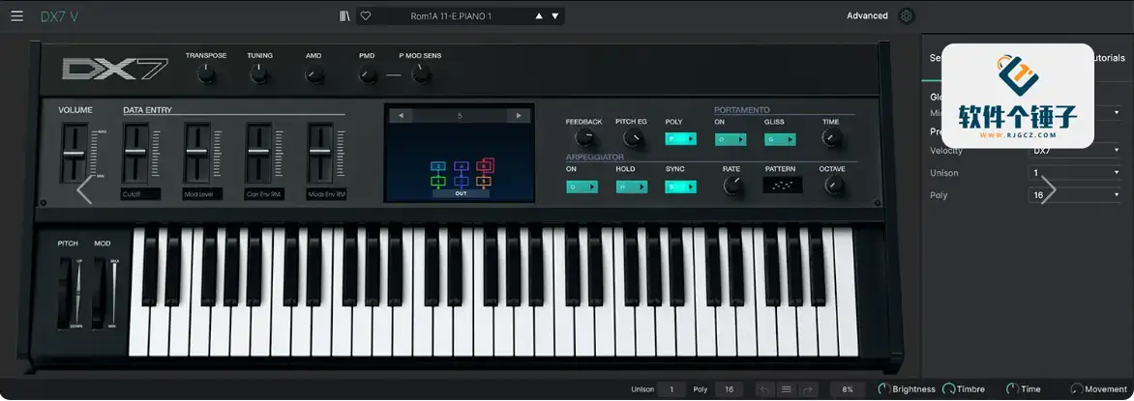Open preset name Rom1A 11-E.PIANO 1
Screen dimensions: 1134x401
click(x=451, y=15)
